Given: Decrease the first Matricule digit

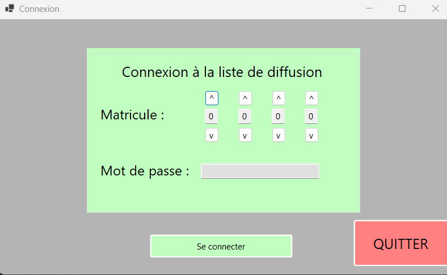Looking at the screenshot, I should pos(212,136).
